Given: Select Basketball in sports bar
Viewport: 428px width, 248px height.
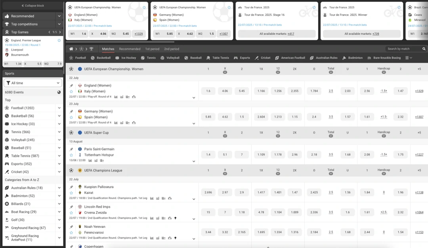Looking at the screenshot, I should click(x=101, y=58).
